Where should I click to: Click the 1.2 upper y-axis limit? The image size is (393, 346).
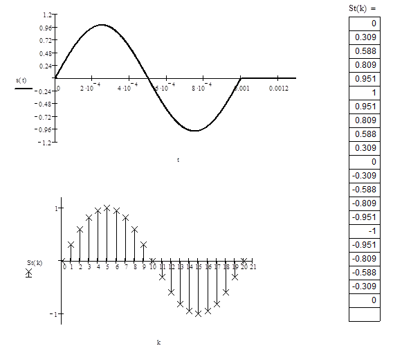(47, 15)
